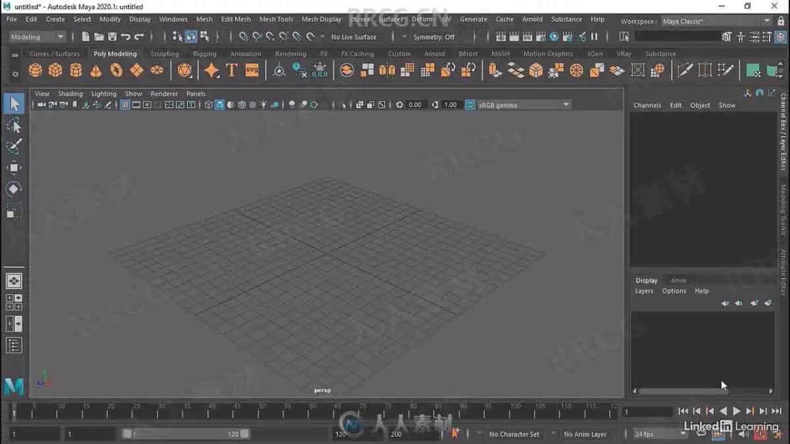Create a polygon plane from the shelf
The image size is (790, 444).
[x=136, y=70]
